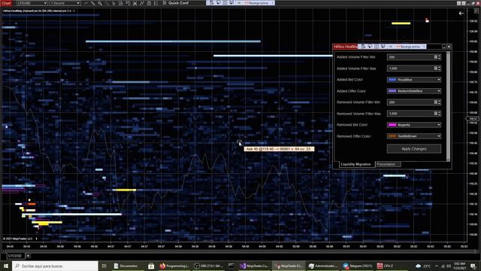Open Visual Studio NinjaTrader.Custom on taskbar
The image size is (481, 271).
[254, 266]
